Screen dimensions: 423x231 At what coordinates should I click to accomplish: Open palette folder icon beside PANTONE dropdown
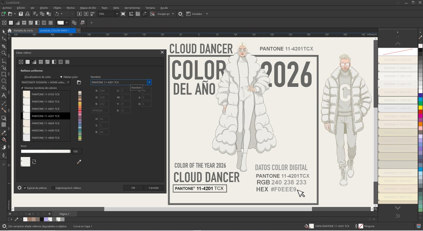click(x=79, y=82)
